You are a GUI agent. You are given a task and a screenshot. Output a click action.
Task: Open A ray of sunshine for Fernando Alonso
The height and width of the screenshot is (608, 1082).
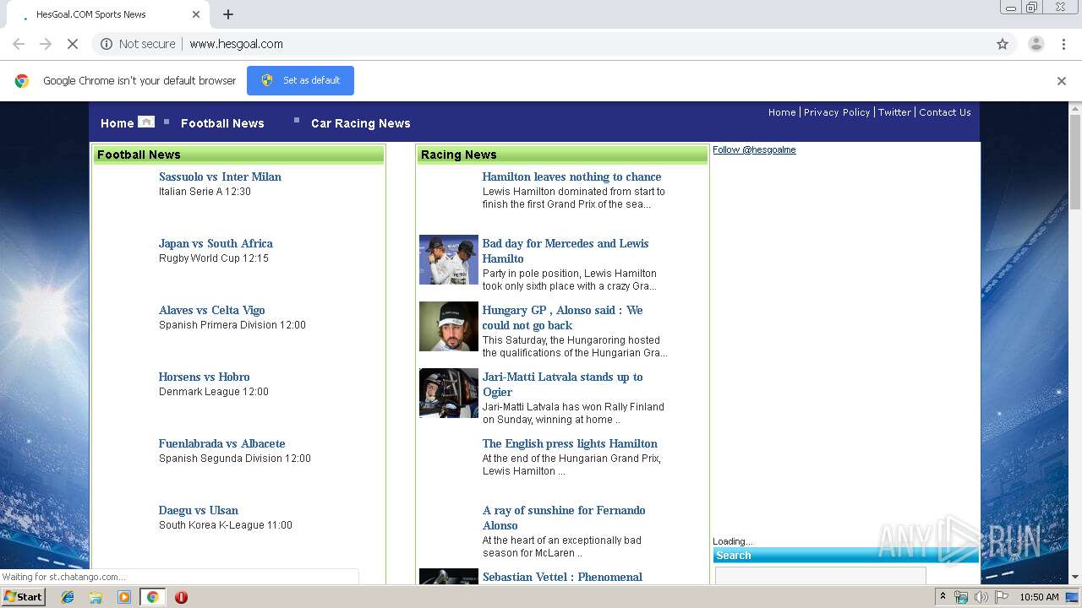564,518
